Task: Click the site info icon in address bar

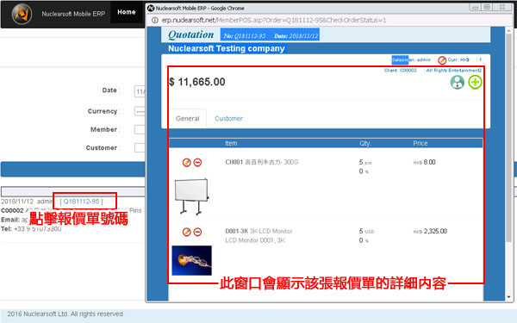Action: tap(154, 21)
